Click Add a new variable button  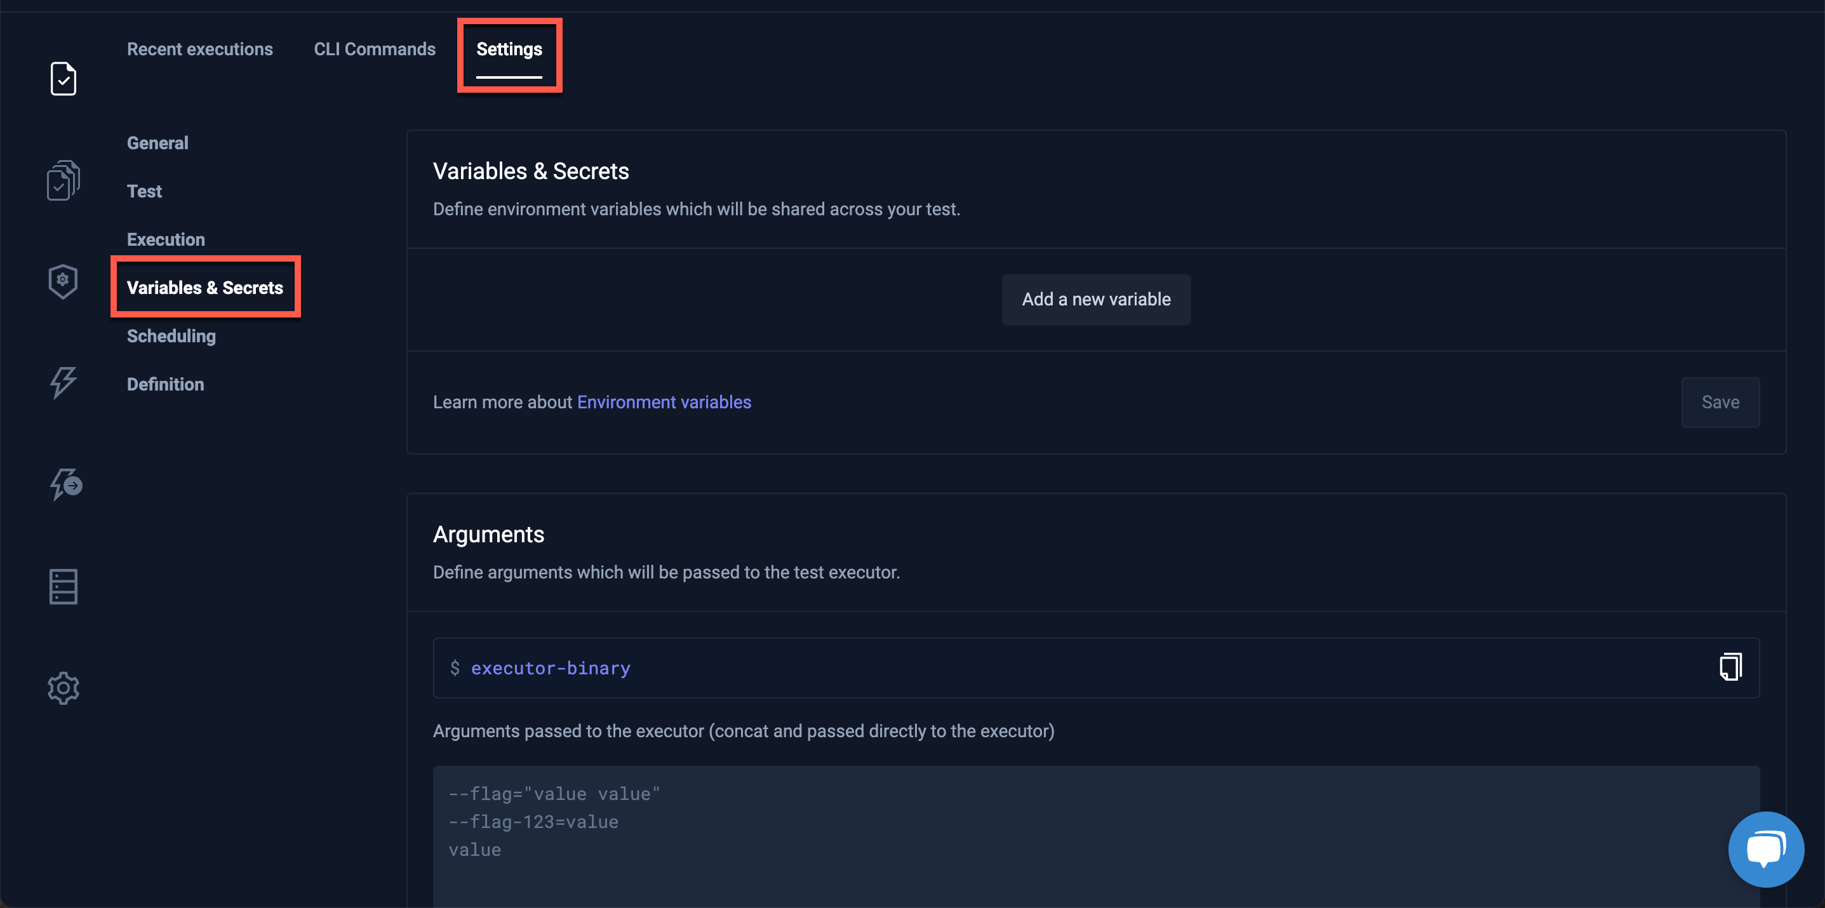1095,299
